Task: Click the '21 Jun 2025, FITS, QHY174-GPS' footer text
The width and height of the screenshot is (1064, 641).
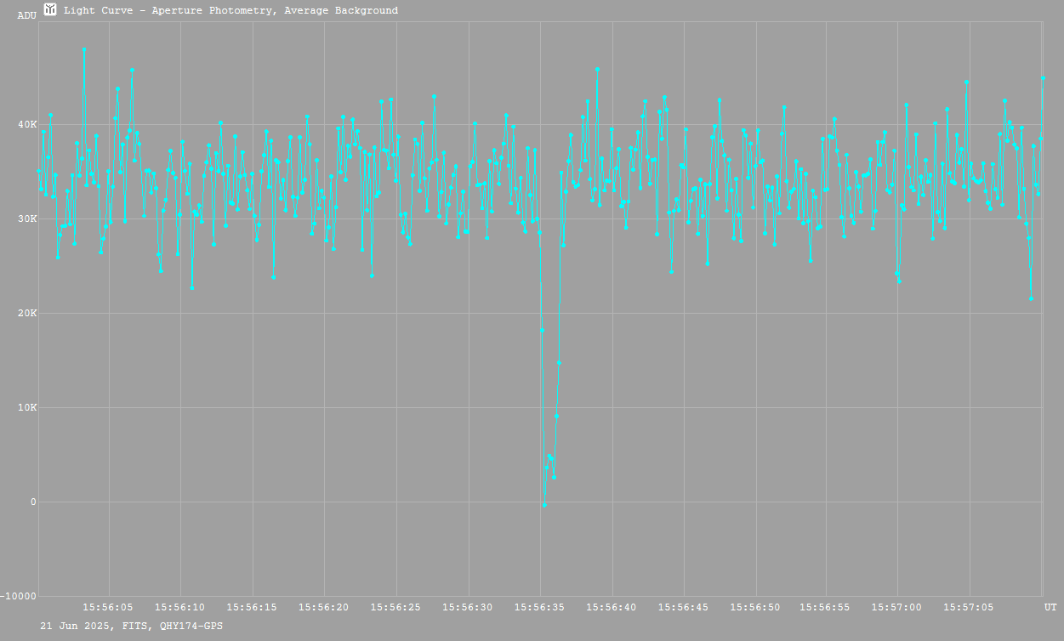Action: tap(132, 626)
